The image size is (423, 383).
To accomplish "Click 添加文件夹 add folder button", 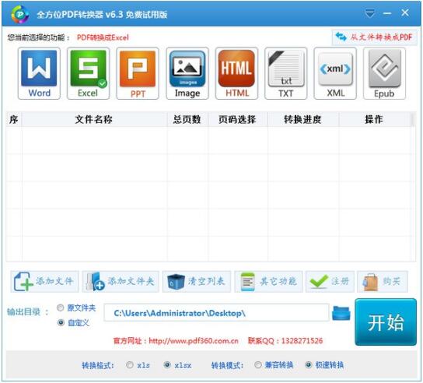I will tap(121, 282).
